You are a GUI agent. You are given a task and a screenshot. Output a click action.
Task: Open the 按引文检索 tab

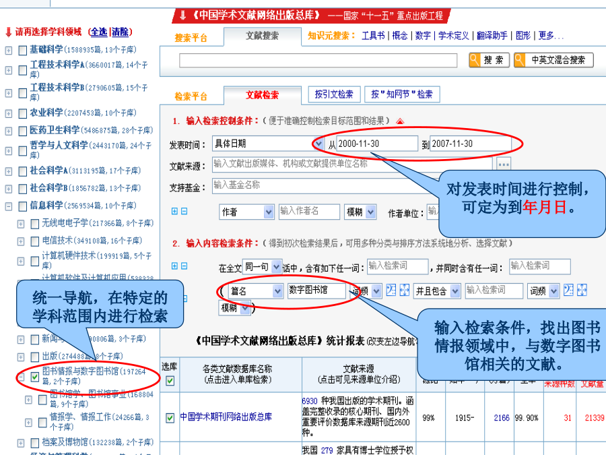tap(334, 94)
